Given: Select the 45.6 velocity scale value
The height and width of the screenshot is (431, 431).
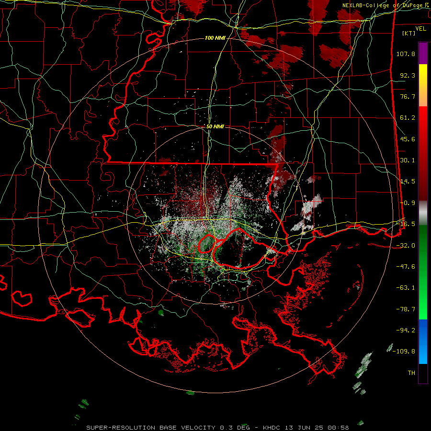Looking at the screenshot, I should [408, 139].
